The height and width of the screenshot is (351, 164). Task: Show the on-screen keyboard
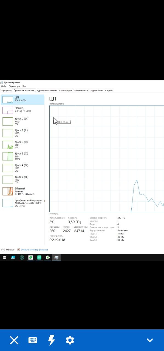(33, 340)
